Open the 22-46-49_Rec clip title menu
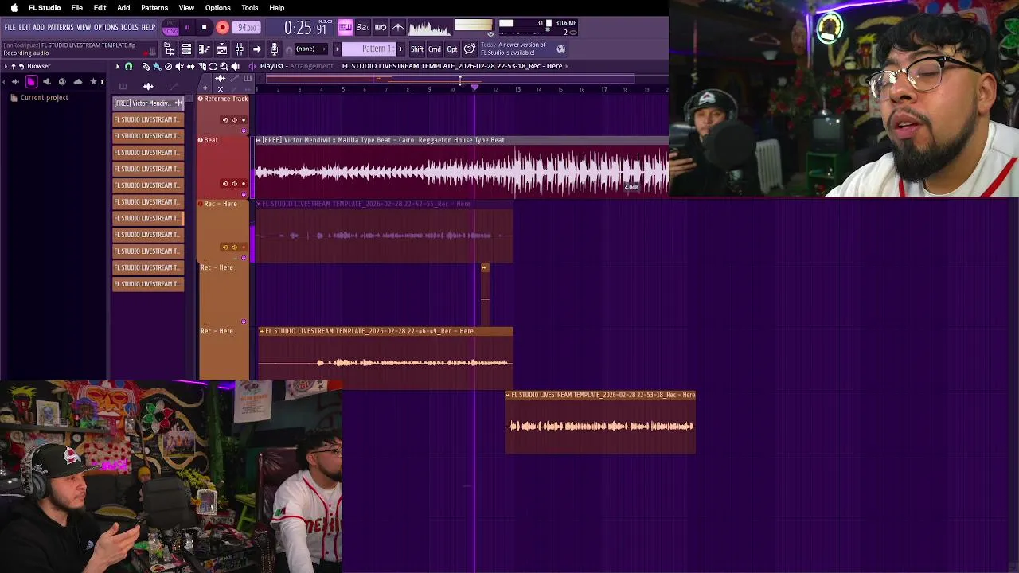The width and height of the screenshot is (1019, 573). (261, 331)
